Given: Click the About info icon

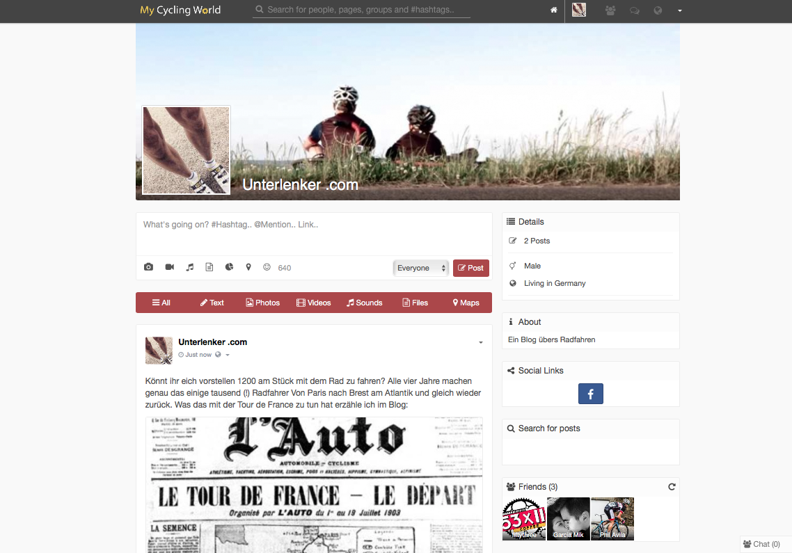Looking at the screenshot, I should coord(511,321).
